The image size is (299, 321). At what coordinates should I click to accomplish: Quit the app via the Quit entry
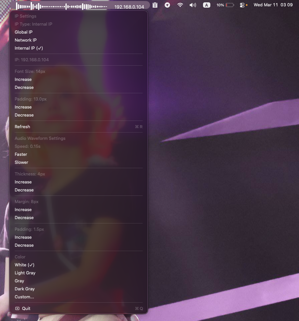click(x=26, y=308)
